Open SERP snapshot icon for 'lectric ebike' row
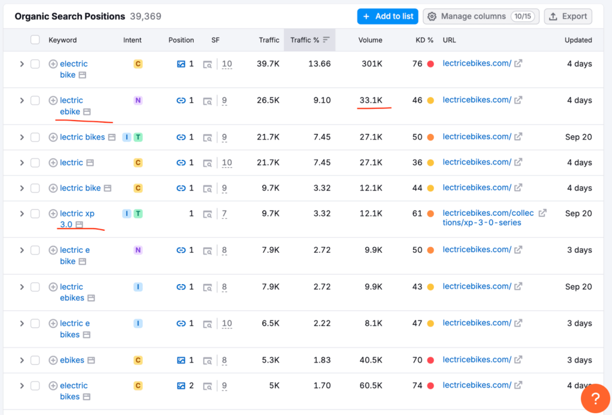612x415 pixels. coord(87,112)
